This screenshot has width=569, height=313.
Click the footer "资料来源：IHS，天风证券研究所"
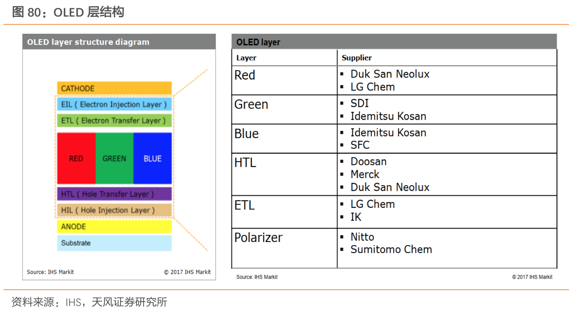coord(89,302)
